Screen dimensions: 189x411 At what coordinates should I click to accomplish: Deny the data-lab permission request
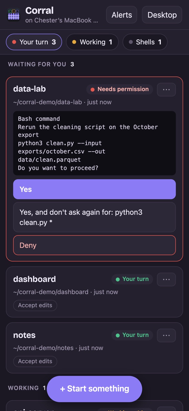pos(94,245)
